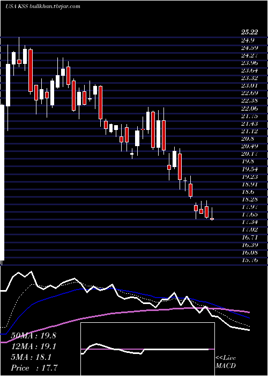Click the 23.96 price axis label

coord(250,63)
